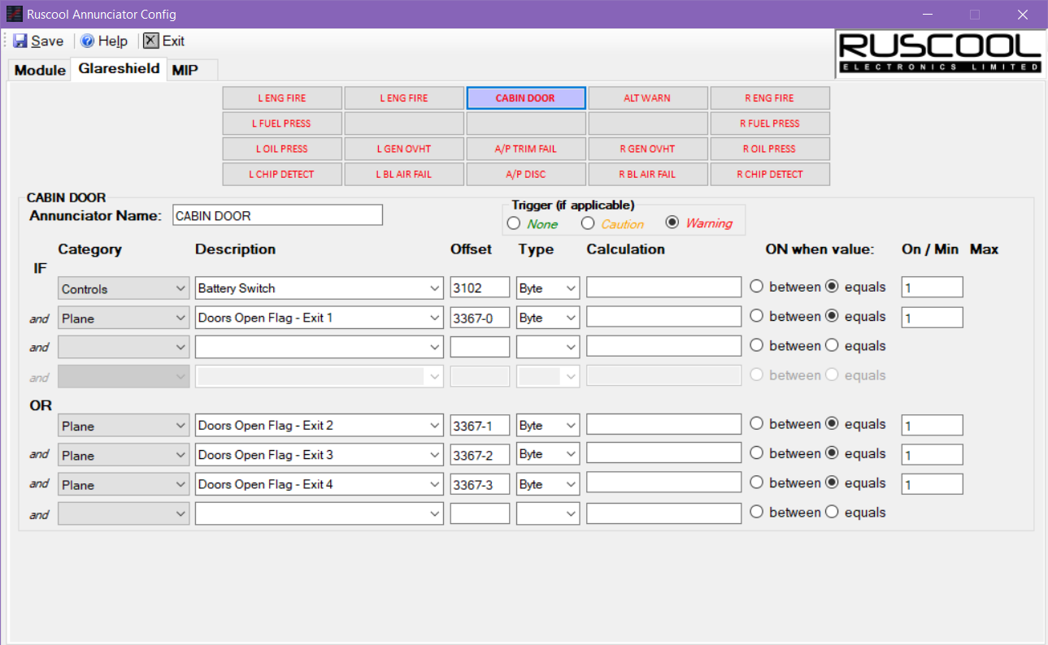Open the Controls category dropdown
The height and width of the screenshot is (645, 1048).
(x=124, y=288)
